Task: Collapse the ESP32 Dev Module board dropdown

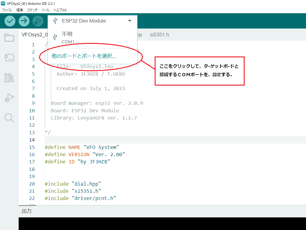Action: (130, 21)
